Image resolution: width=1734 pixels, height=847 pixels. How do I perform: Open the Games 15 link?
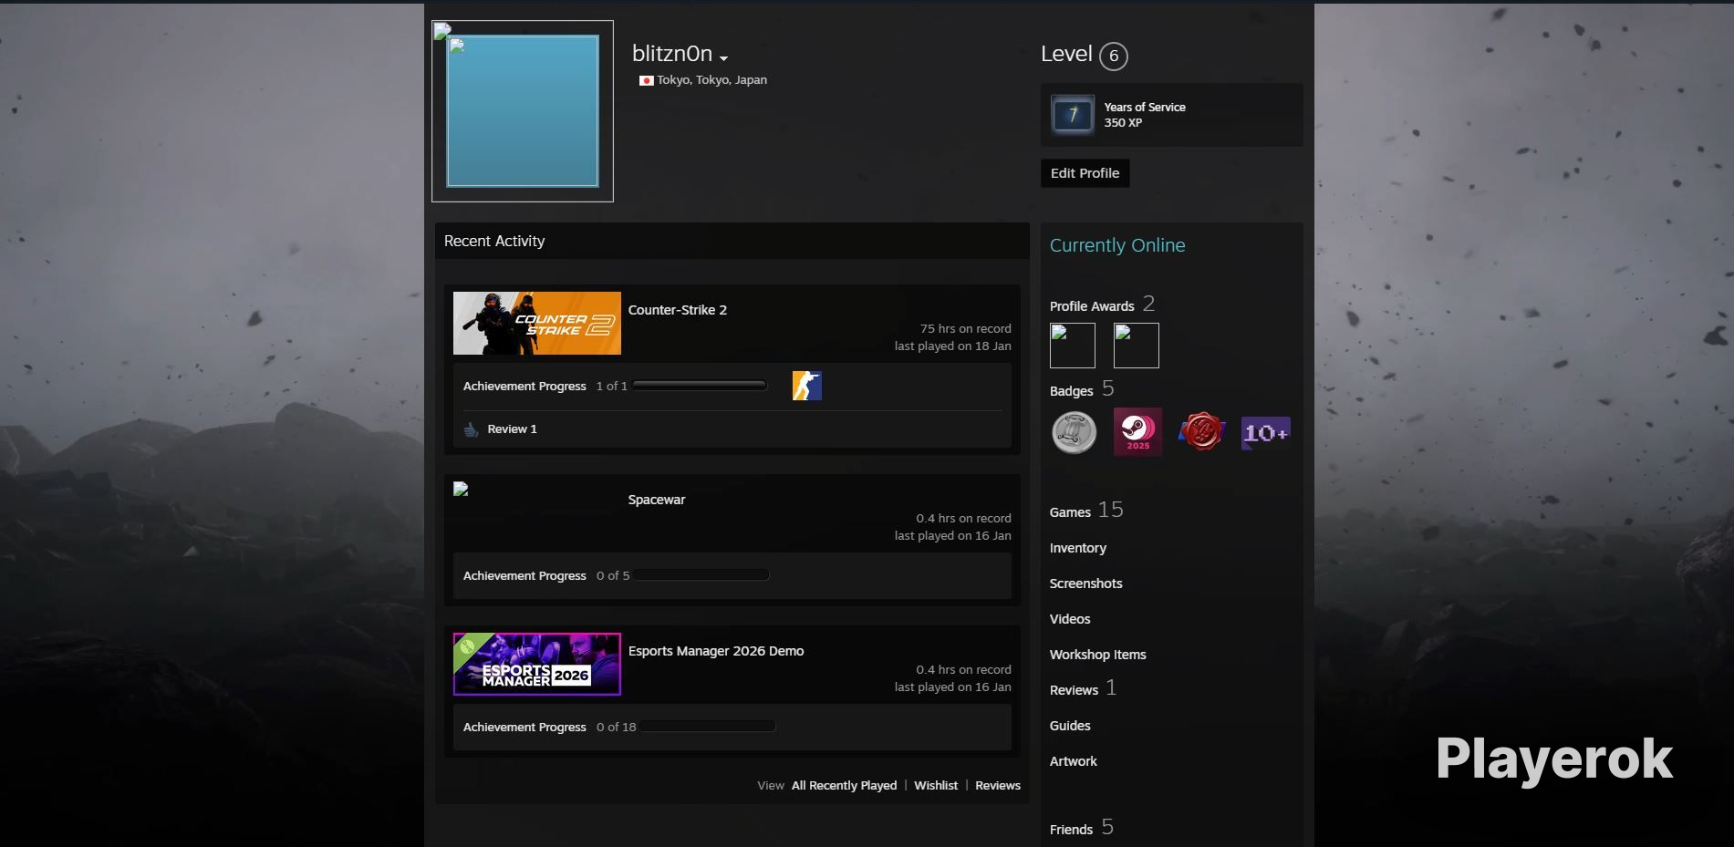point(1085,511)
